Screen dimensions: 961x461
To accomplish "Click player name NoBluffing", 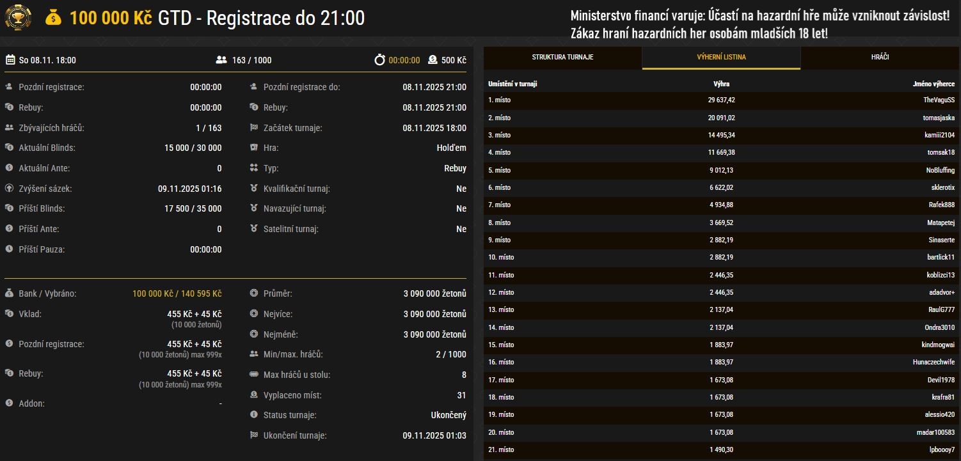I will (941, 170).
